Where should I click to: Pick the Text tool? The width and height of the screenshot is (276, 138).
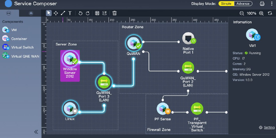click(x=70, y=13)
